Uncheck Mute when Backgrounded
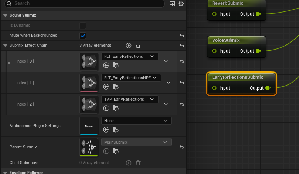The image size is (299, 174). (83, 36)
